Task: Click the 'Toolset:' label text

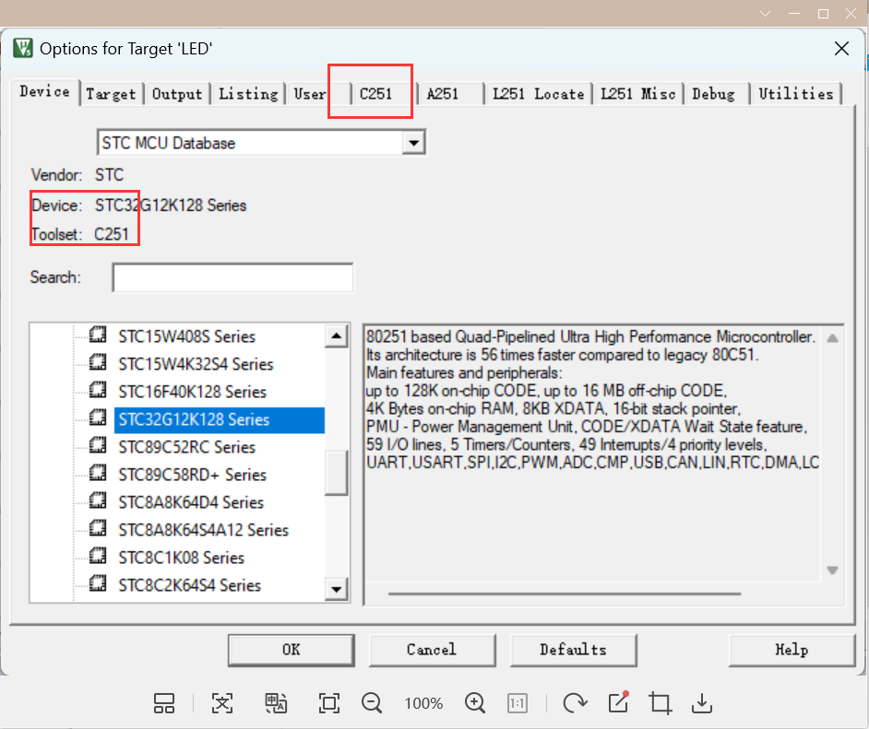Action: pyautogui.click(x=56, y=234)
